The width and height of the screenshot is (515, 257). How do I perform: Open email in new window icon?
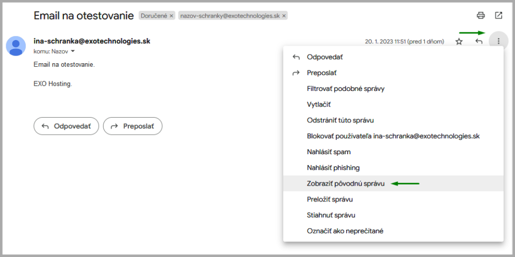pos(499,15)
